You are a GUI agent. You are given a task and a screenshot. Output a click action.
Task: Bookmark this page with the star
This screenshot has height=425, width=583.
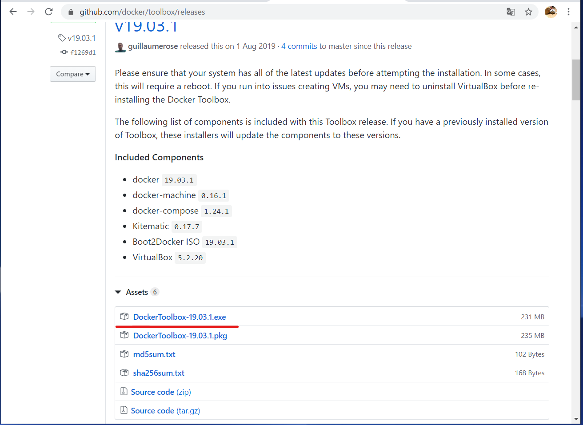click(528, 12)
